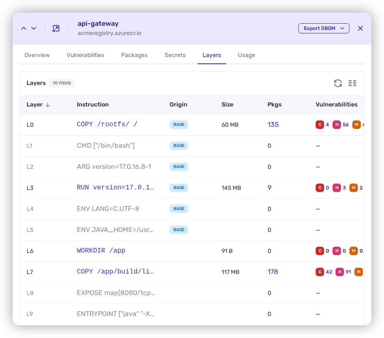Click the Instruction column header

click(x=92, y=104)
